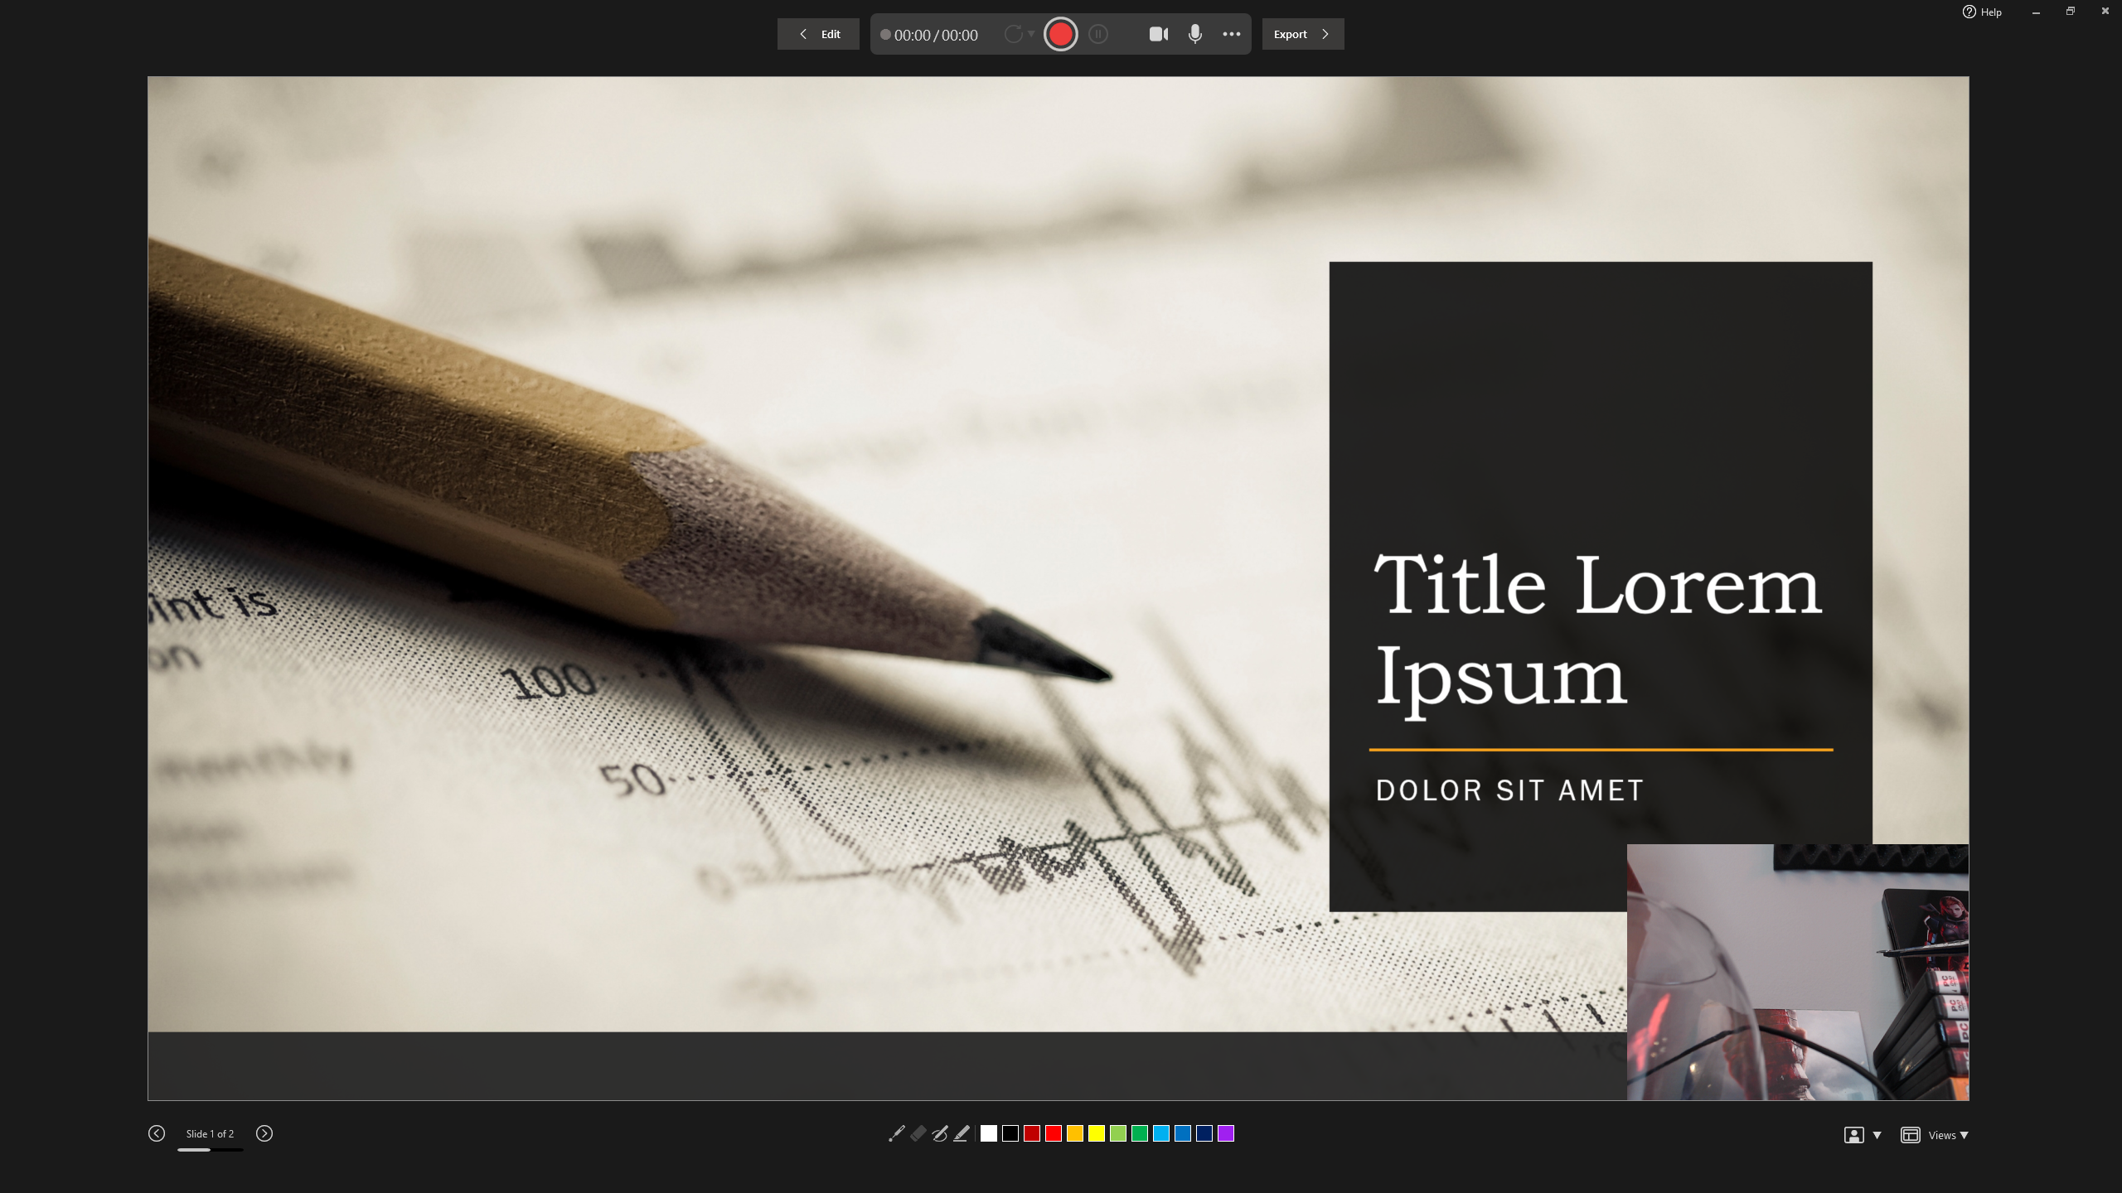Click the webcam preview thumbnail
Viewport: 2122px width, 1193px height.
pyautogui.click(x=1797, y=972)
